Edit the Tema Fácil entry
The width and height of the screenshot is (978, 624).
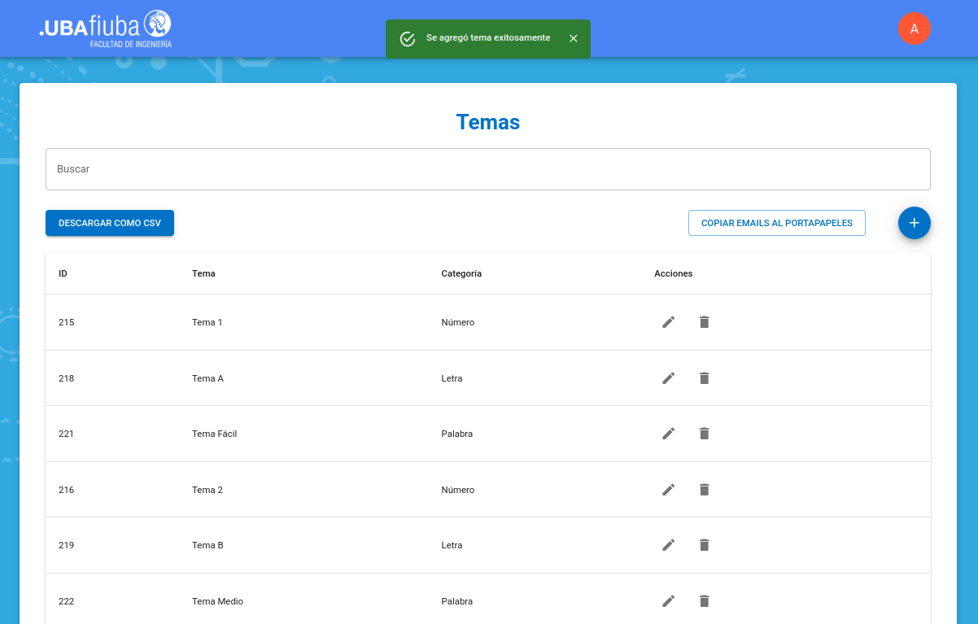[x=668, y=434]
